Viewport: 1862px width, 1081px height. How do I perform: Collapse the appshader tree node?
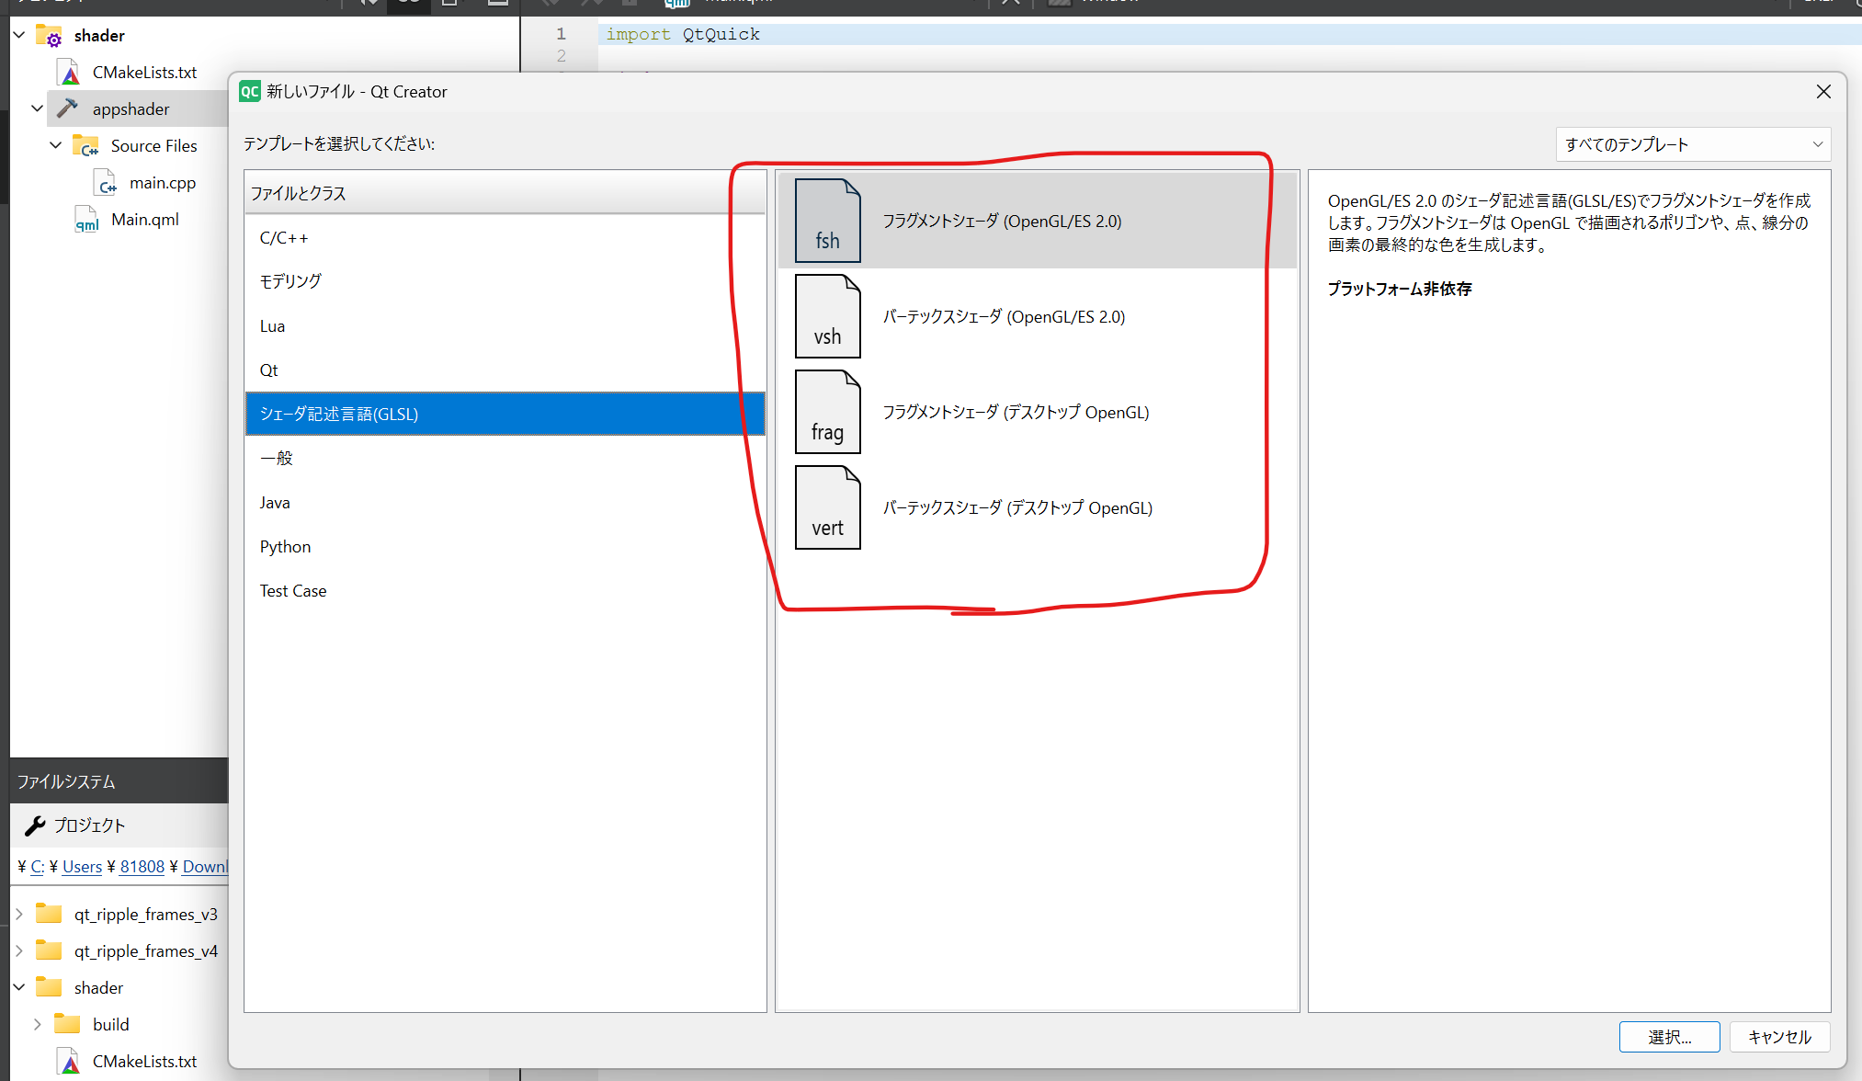[x=38, y=108]
